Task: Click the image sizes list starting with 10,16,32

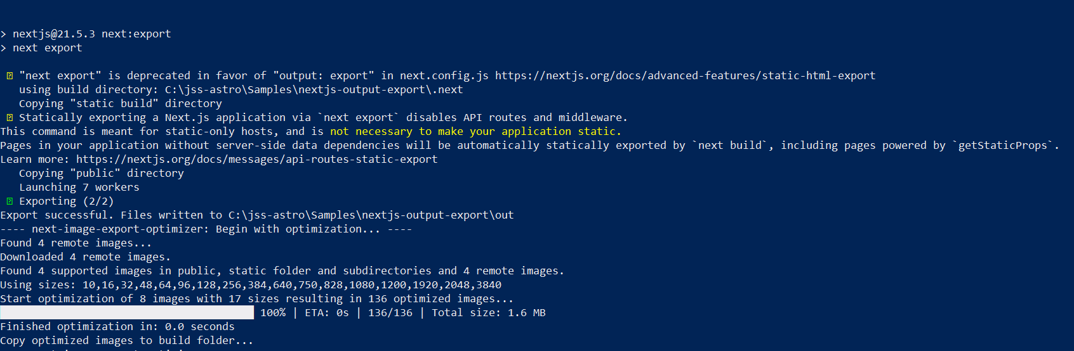Action: (x=291, y=285)
